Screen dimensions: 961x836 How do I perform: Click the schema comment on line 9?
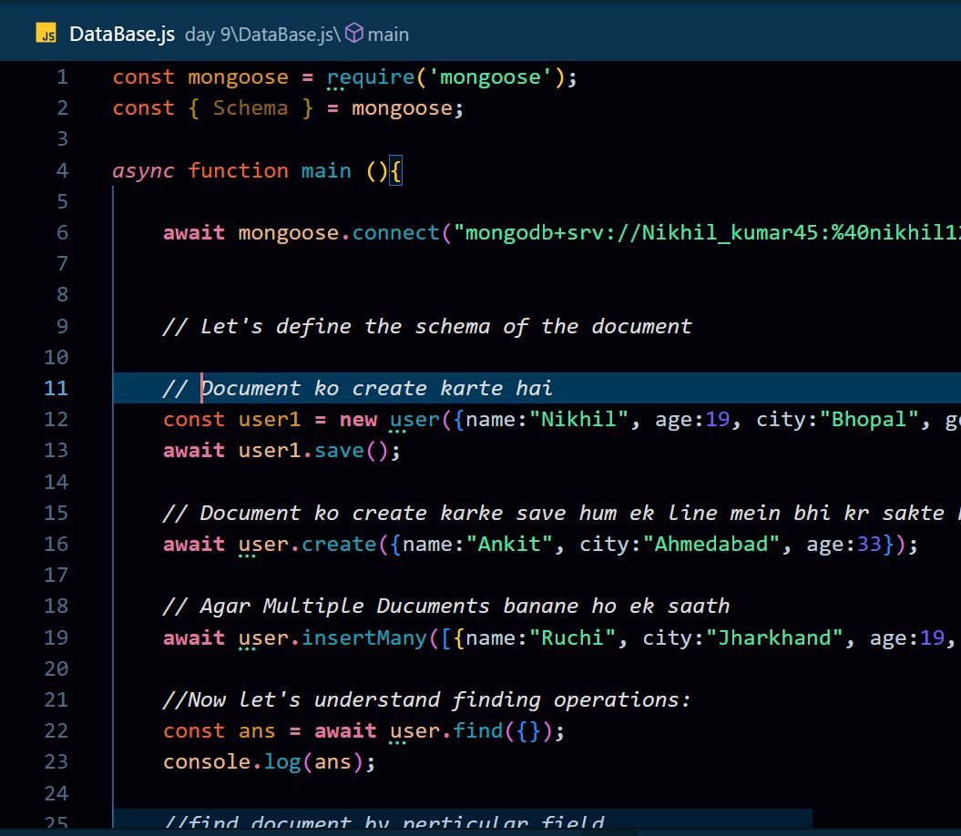pyautogui.click(x=428, y=326)
